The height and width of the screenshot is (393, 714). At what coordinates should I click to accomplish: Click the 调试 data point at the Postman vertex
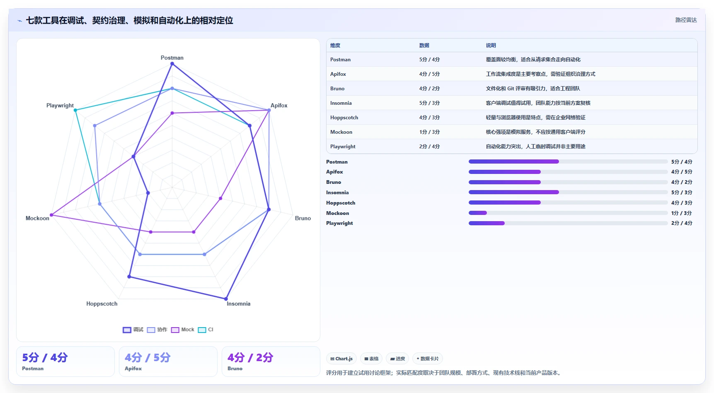point(172,64)
